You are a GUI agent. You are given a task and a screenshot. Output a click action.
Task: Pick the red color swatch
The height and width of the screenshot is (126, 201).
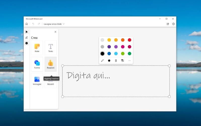coord(129,40)
